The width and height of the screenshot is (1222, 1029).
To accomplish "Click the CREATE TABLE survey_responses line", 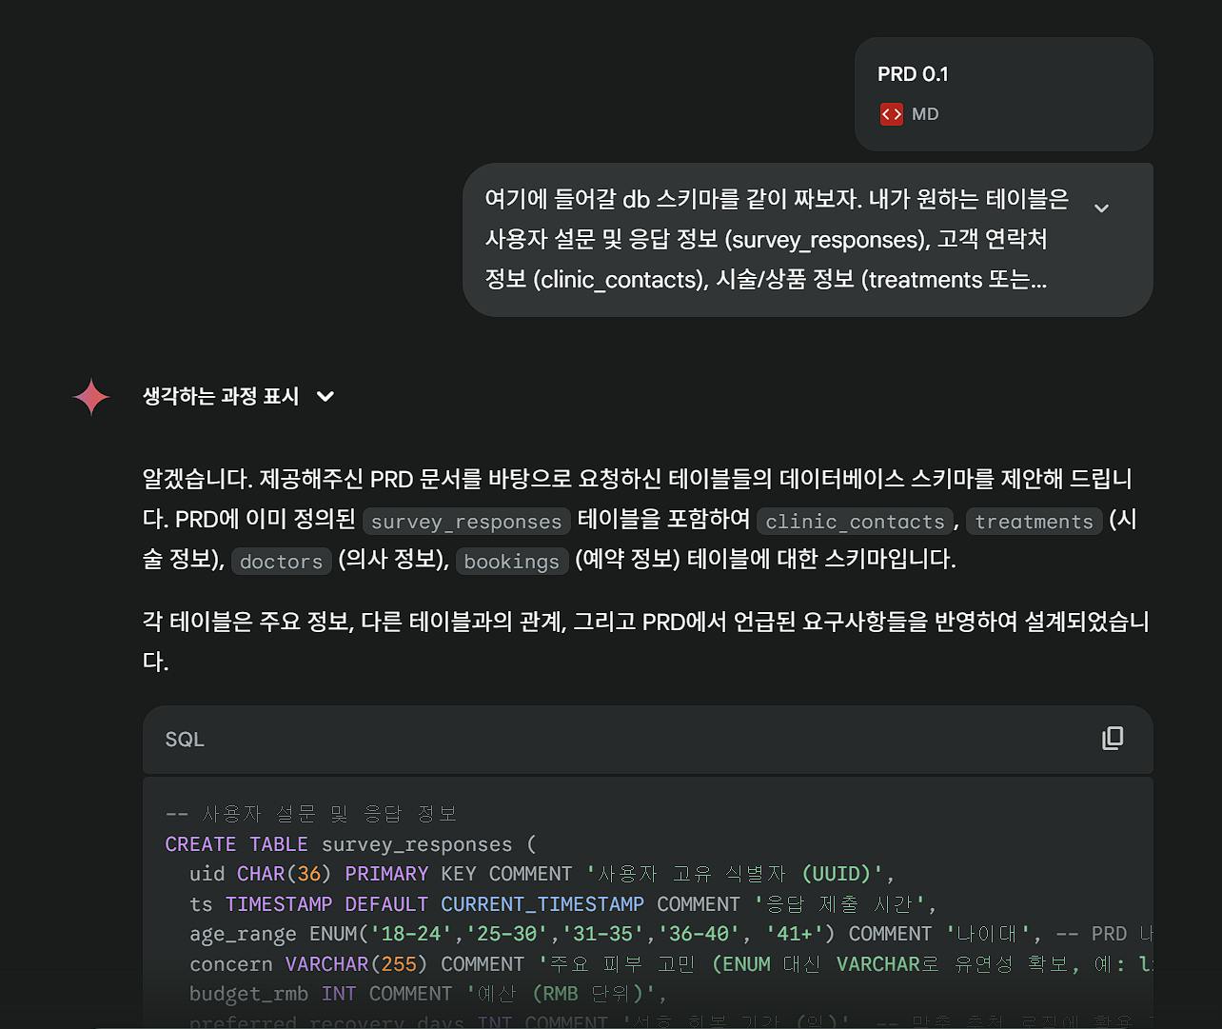I will click(350, 844).
